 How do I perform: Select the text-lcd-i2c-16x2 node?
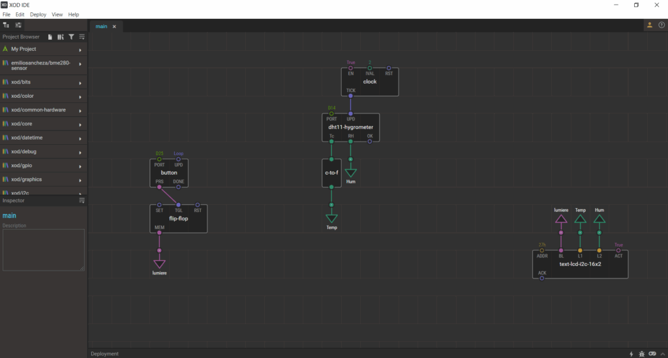(x=580, y=264)
